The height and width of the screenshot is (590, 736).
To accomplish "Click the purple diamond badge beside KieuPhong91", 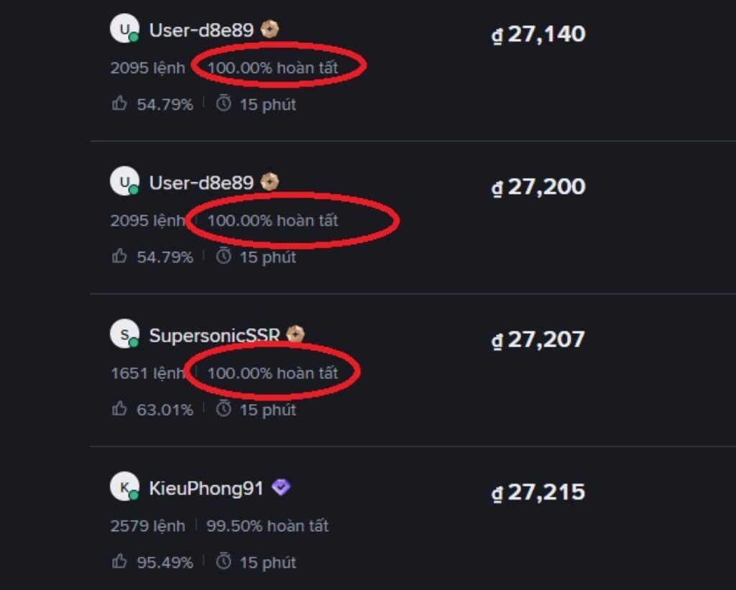I will 281,488.
